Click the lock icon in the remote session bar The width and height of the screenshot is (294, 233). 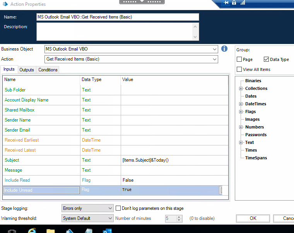coord(234,3)
